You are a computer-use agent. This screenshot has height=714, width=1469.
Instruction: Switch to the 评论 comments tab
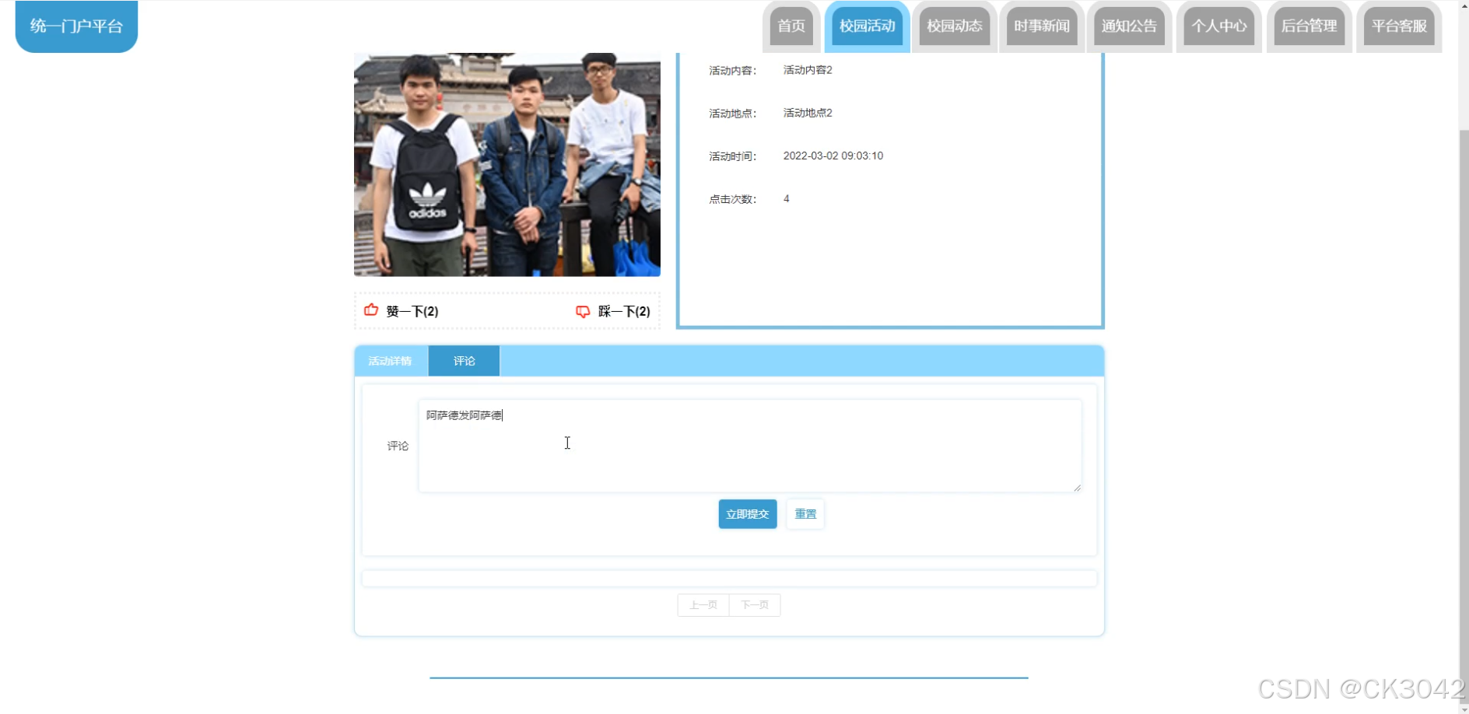point(463,360)
